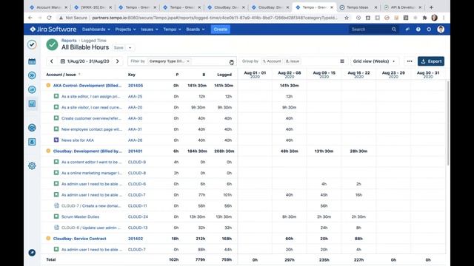Screen dimensions: 474x266
Task: Open the Tempo dropdown menu
Action: click(x=172, y=30)
